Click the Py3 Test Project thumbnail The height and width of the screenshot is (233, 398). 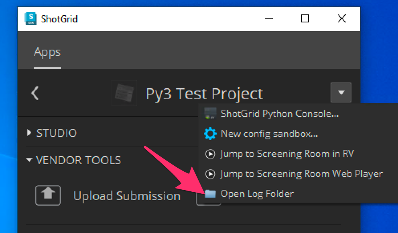[124, 93]
